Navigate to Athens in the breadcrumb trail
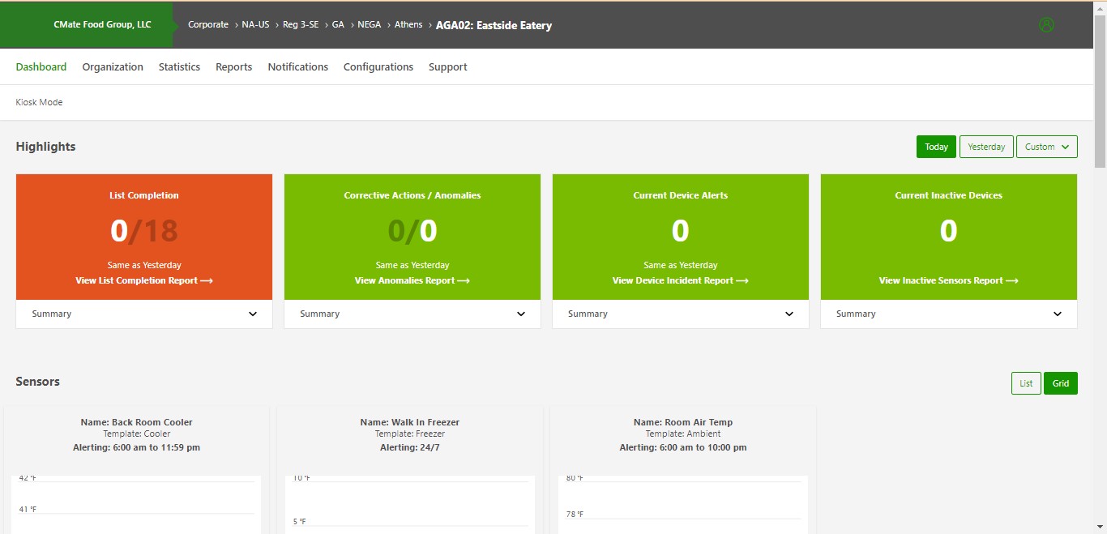 [x=408, y=24]
